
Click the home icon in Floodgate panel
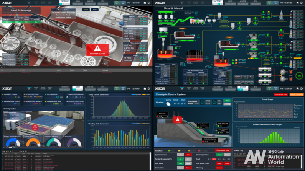[x=297, y=88]
